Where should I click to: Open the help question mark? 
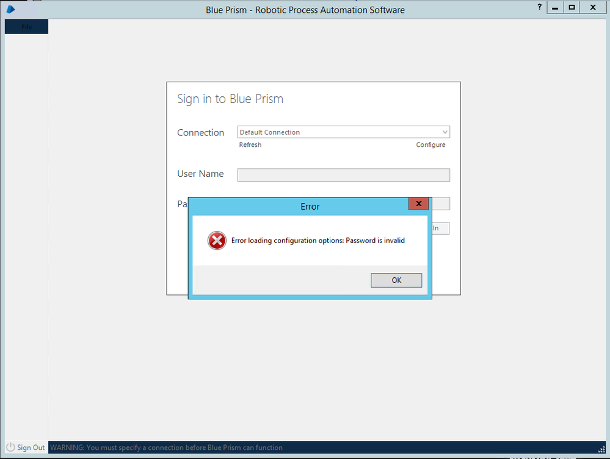(x=539, y=7)
